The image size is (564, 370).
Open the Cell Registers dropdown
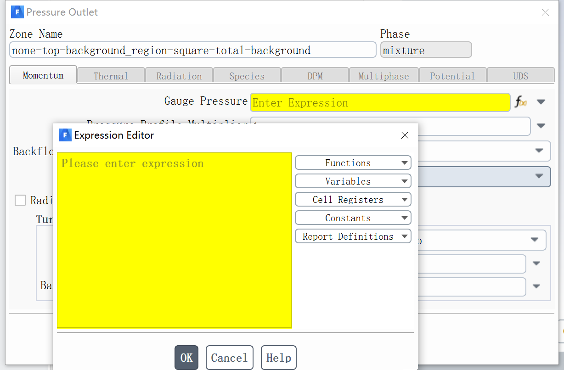(x=353, y=199)
